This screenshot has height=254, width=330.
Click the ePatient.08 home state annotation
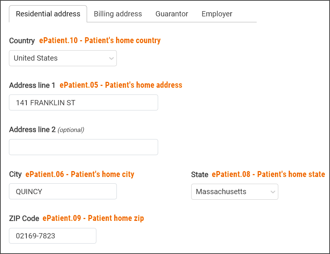tap(268, 174)
